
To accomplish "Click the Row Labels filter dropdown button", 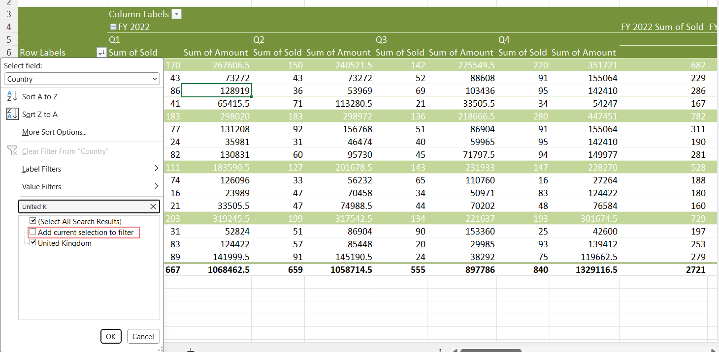I will click(x=101, y=53).
